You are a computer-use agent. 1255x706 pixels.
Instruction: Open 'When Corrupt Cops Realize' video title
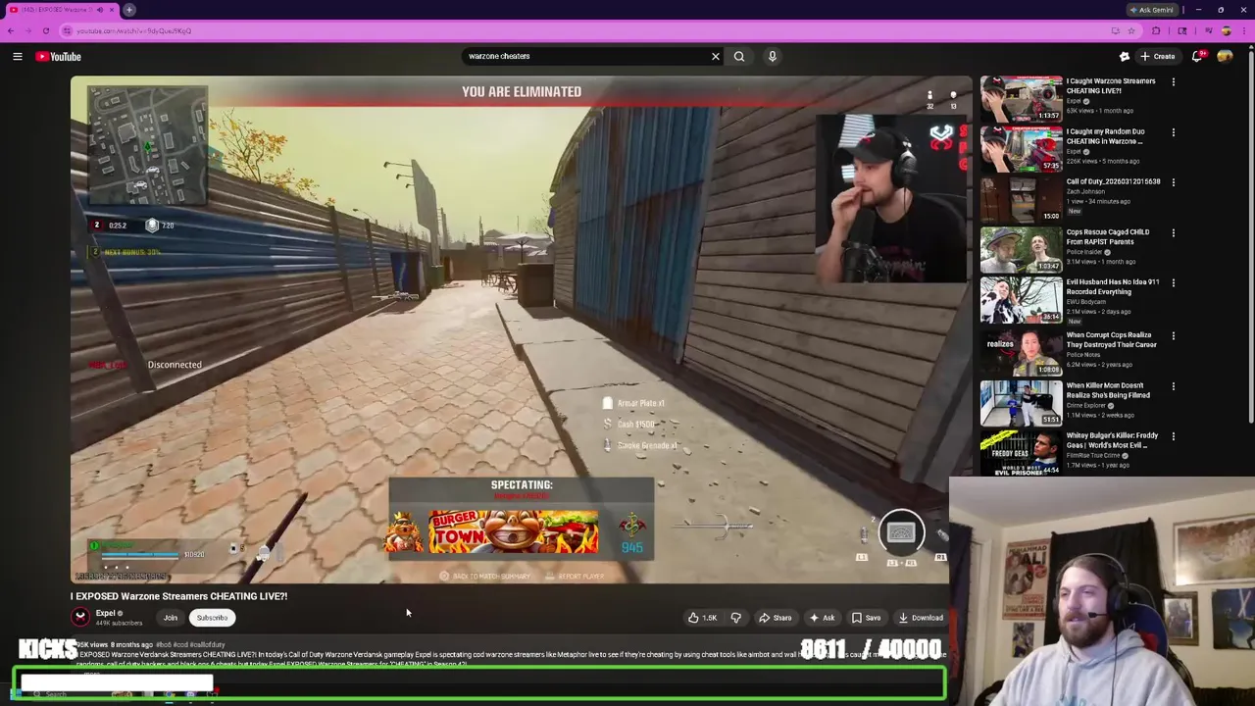point(1111,339)
